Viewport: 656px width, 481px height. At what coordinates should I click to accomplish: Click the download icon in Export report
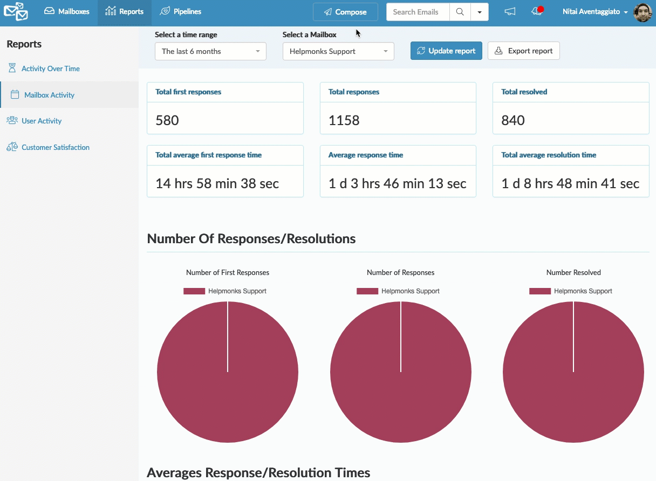coord(498,51)
